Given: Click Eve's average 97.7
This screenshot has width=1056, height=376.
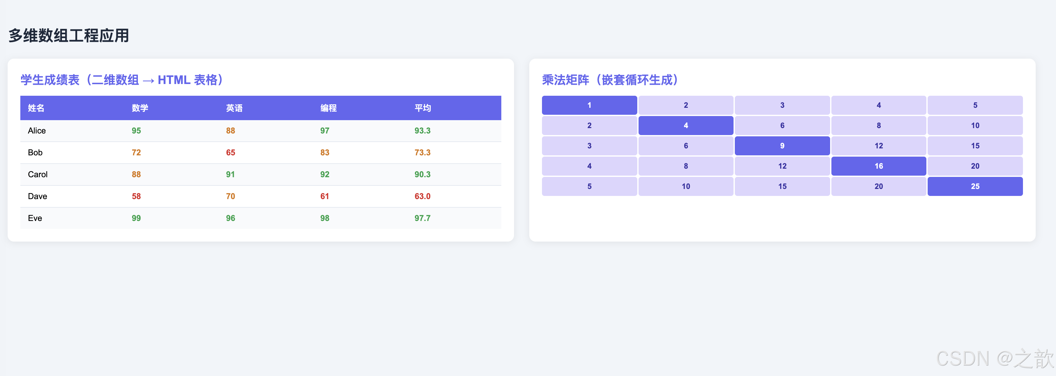Looking at the screenshot, I should pos(422,218).
